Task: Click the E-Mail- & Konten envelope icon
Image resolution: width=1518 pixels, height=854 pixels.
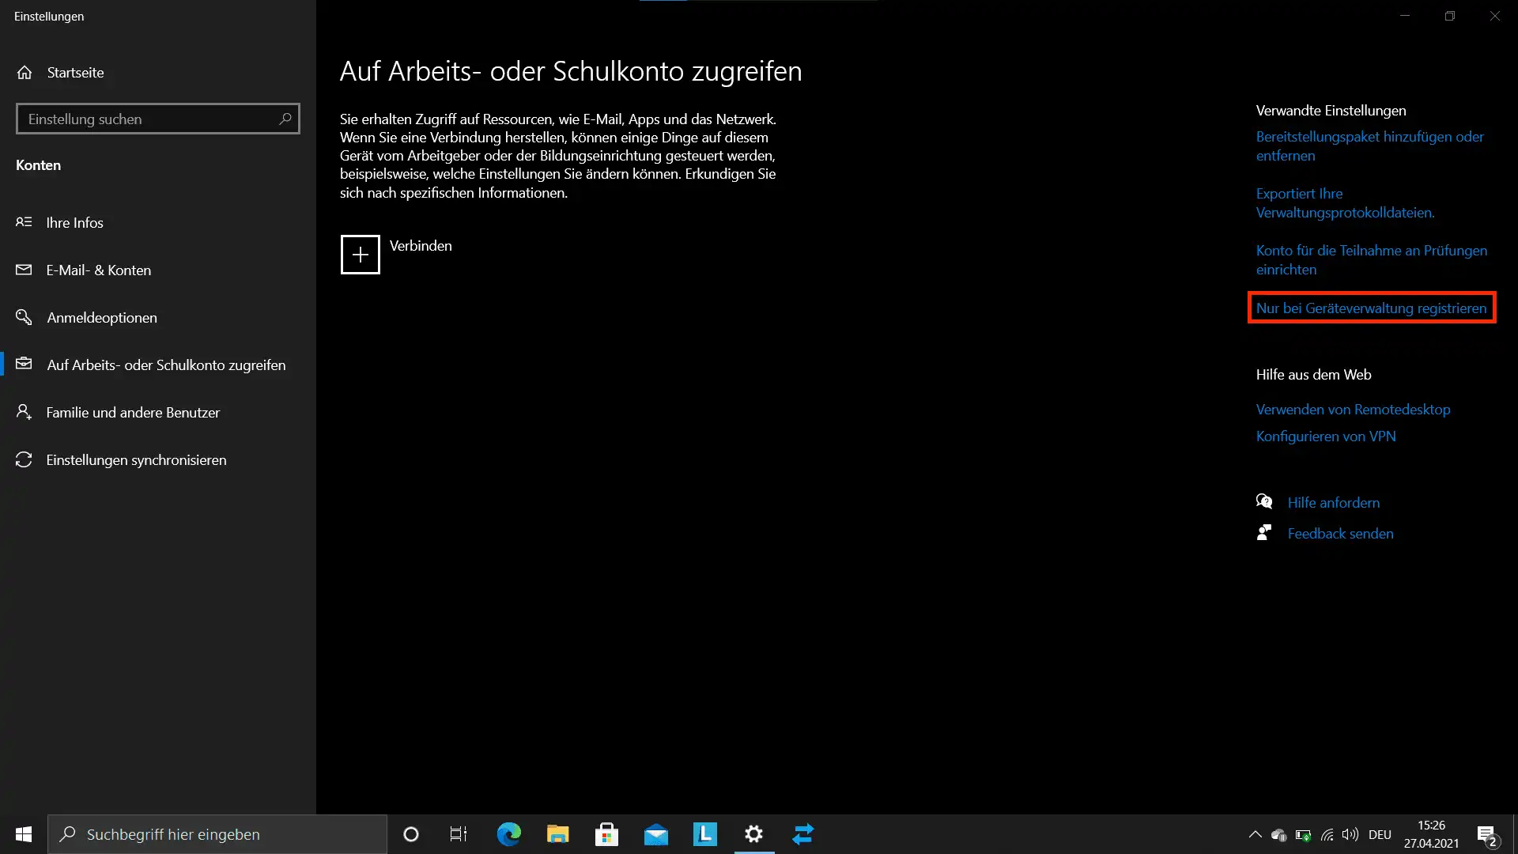Action: pyautogui.click(x=24, y=270)
